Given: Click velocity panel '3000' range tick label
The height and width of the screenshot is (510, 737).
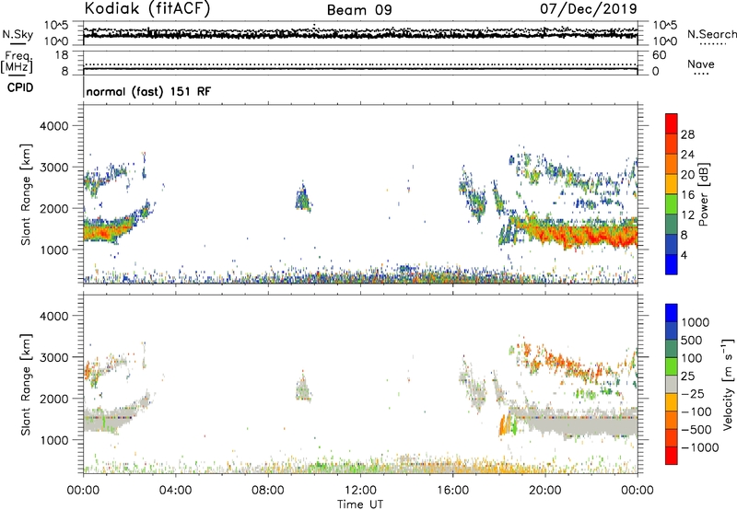Looking at the screenshot, I should click(x=53, y=357).
